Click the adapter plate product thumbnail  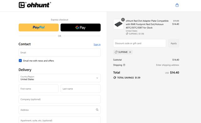coord(118,24)
